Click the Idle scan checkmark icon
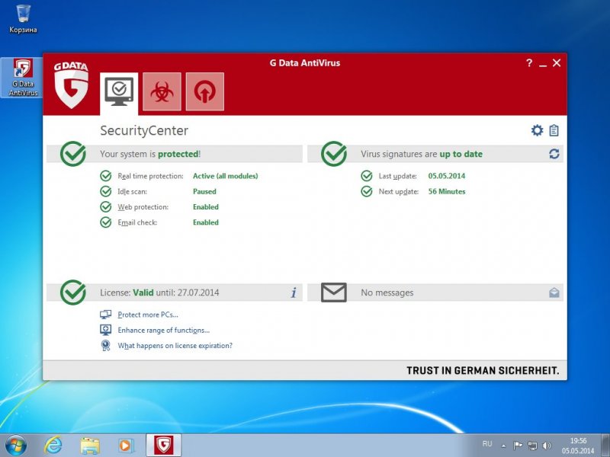The width and height of the screenshot is (610, 457). coord(106,192)
